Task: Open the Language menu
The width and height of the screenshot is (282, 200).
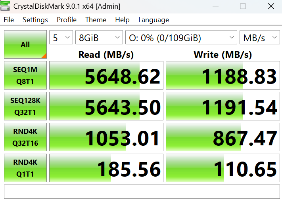Action: [x=153, y=20]
